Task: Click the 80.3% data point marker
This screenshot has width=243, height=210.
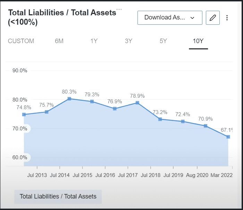Action: pos(69,99)
